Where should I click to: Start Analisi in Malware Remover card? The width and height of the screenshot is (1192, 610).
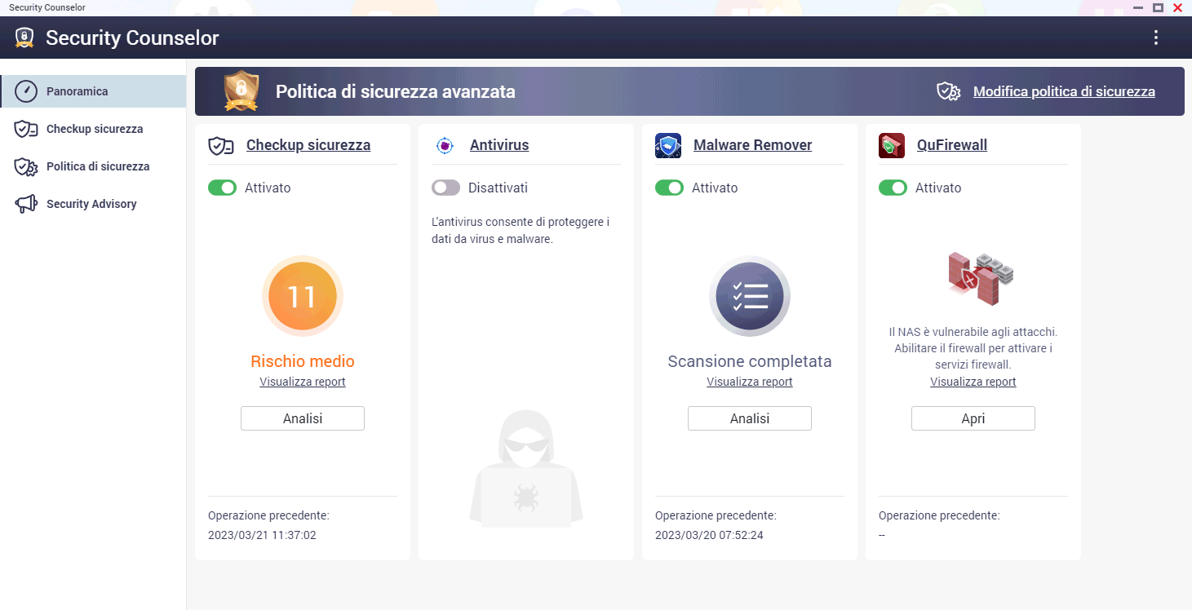(750, 418)
